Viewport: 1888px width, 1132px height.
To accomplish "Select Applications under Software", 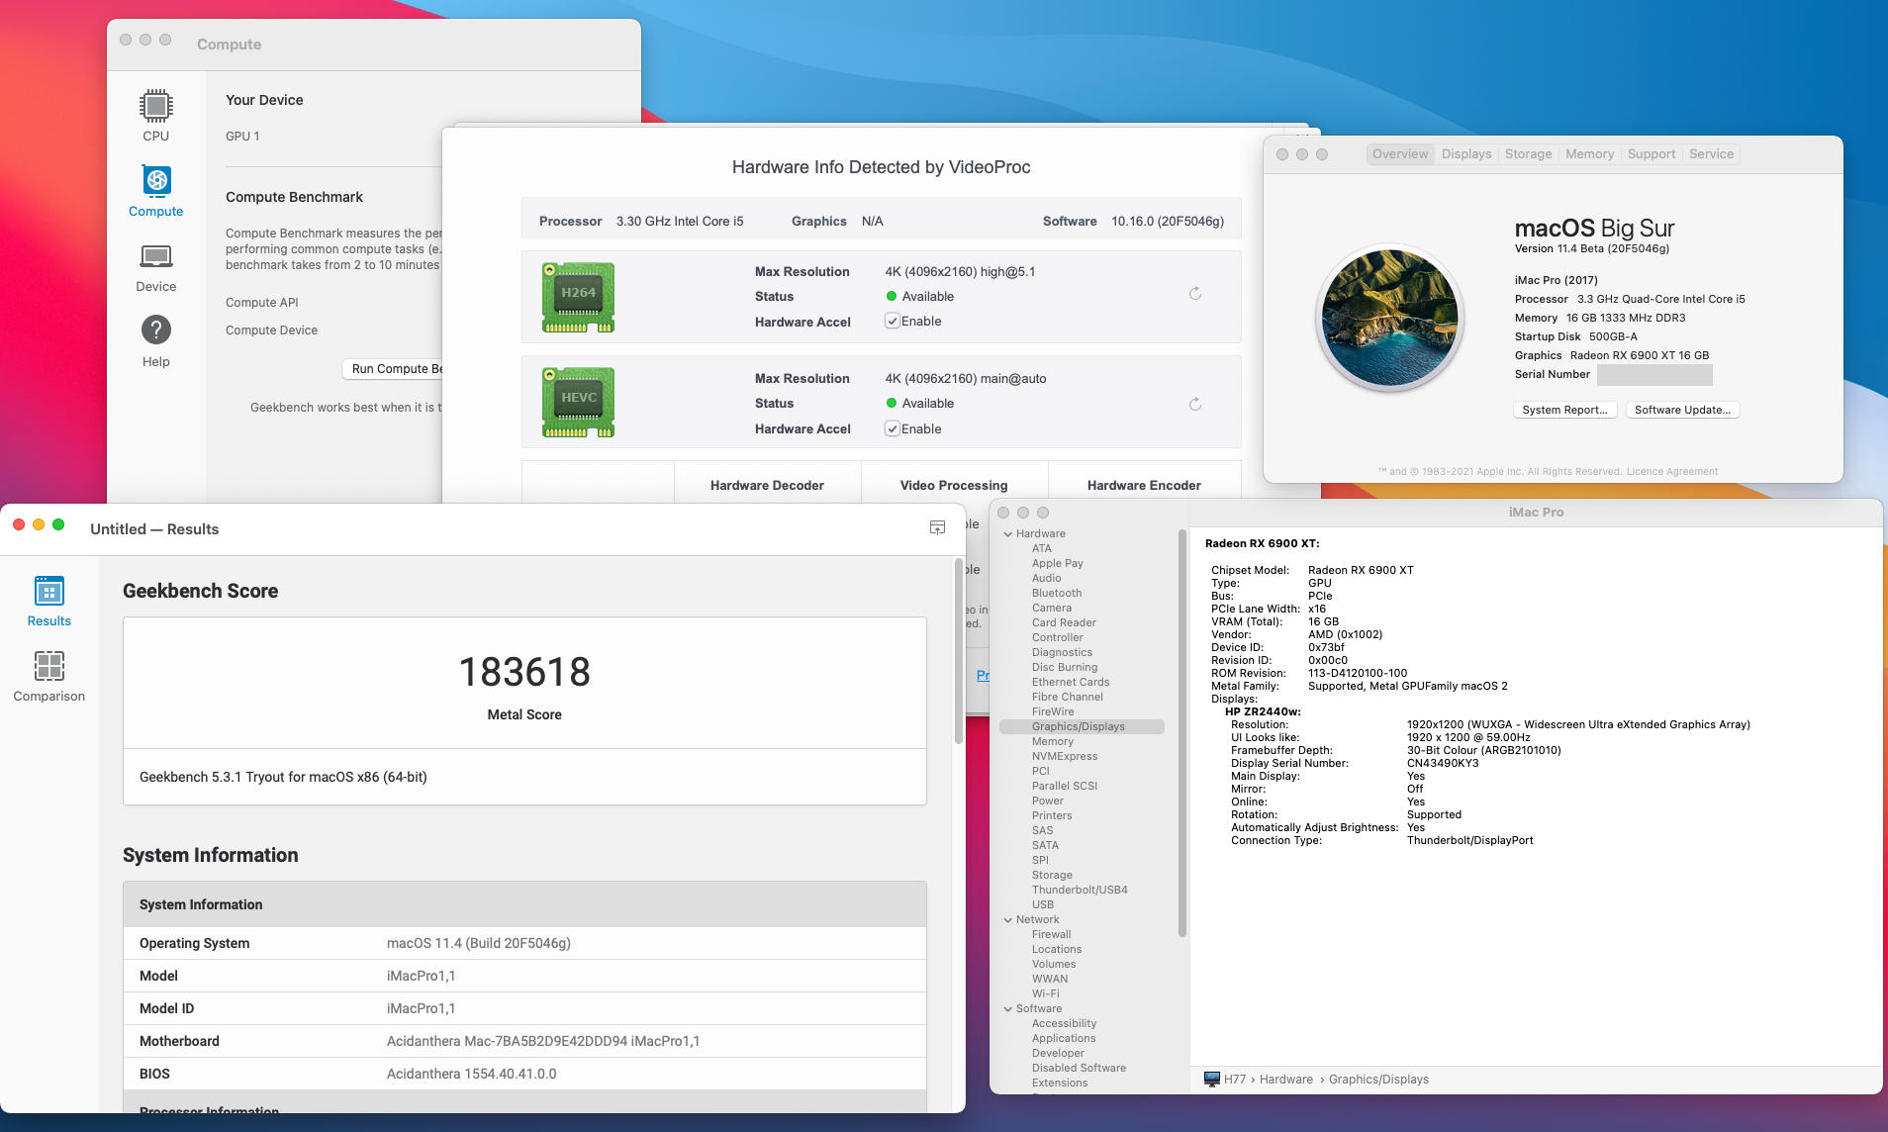I will [1064, 1039].
